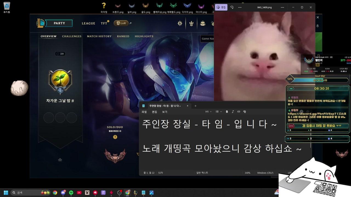
Task: Open the H1 heading dropdown in Notepad
Action: tap(208, 112)
